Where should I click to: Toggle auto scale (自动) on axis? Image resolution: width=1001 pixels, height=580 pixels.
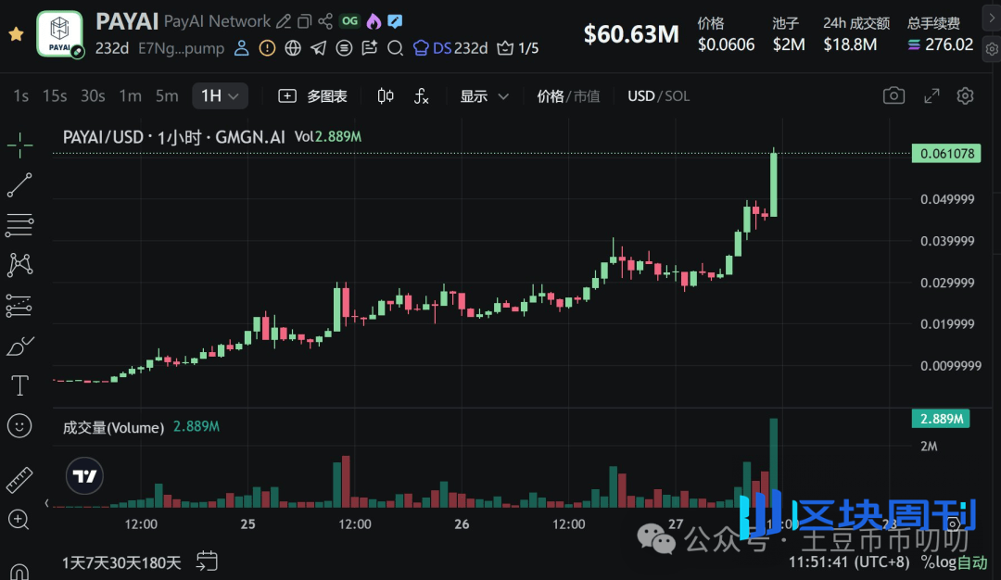971,562
